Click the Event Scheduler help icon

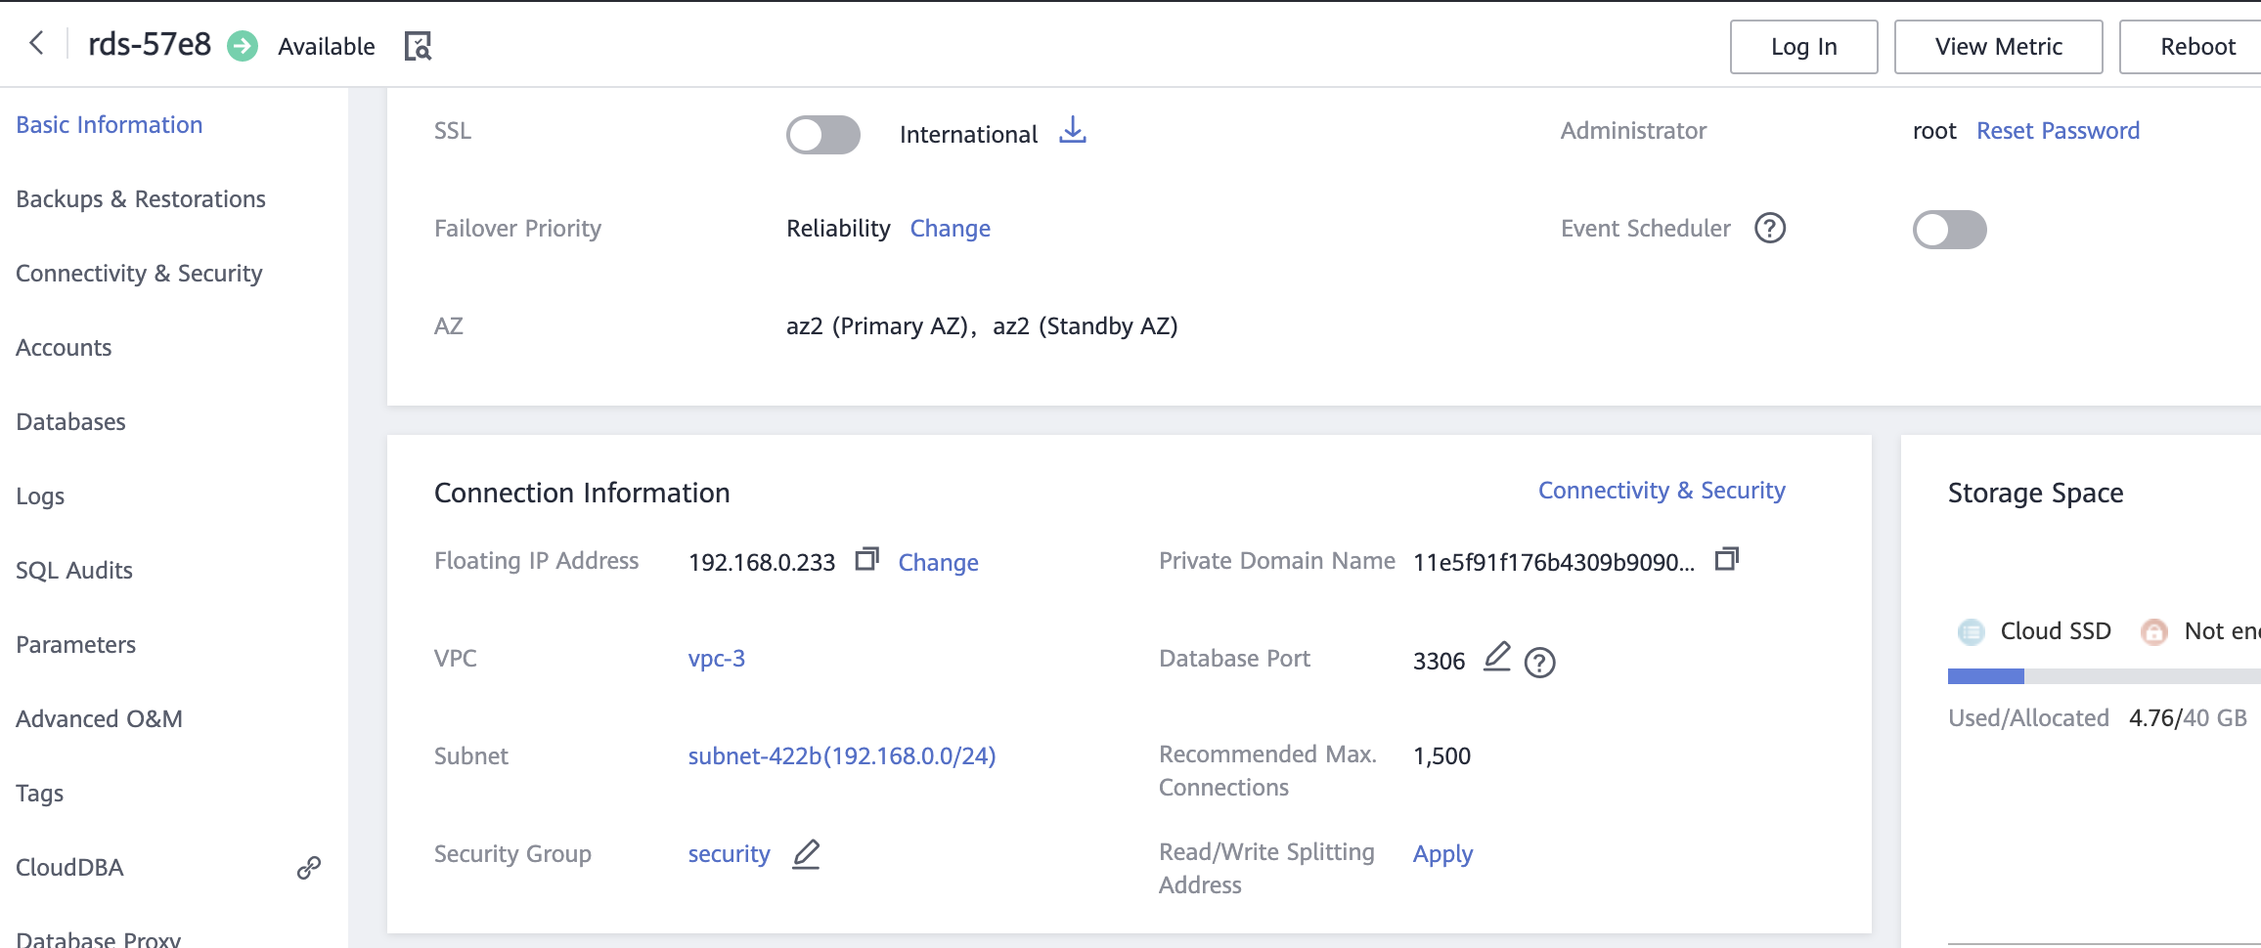tap(1770, 228)
